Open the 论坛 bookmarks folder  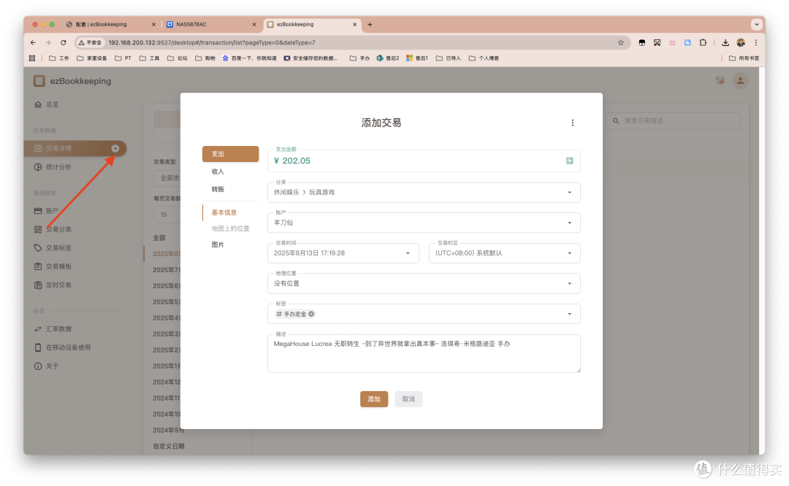[177, 58]
